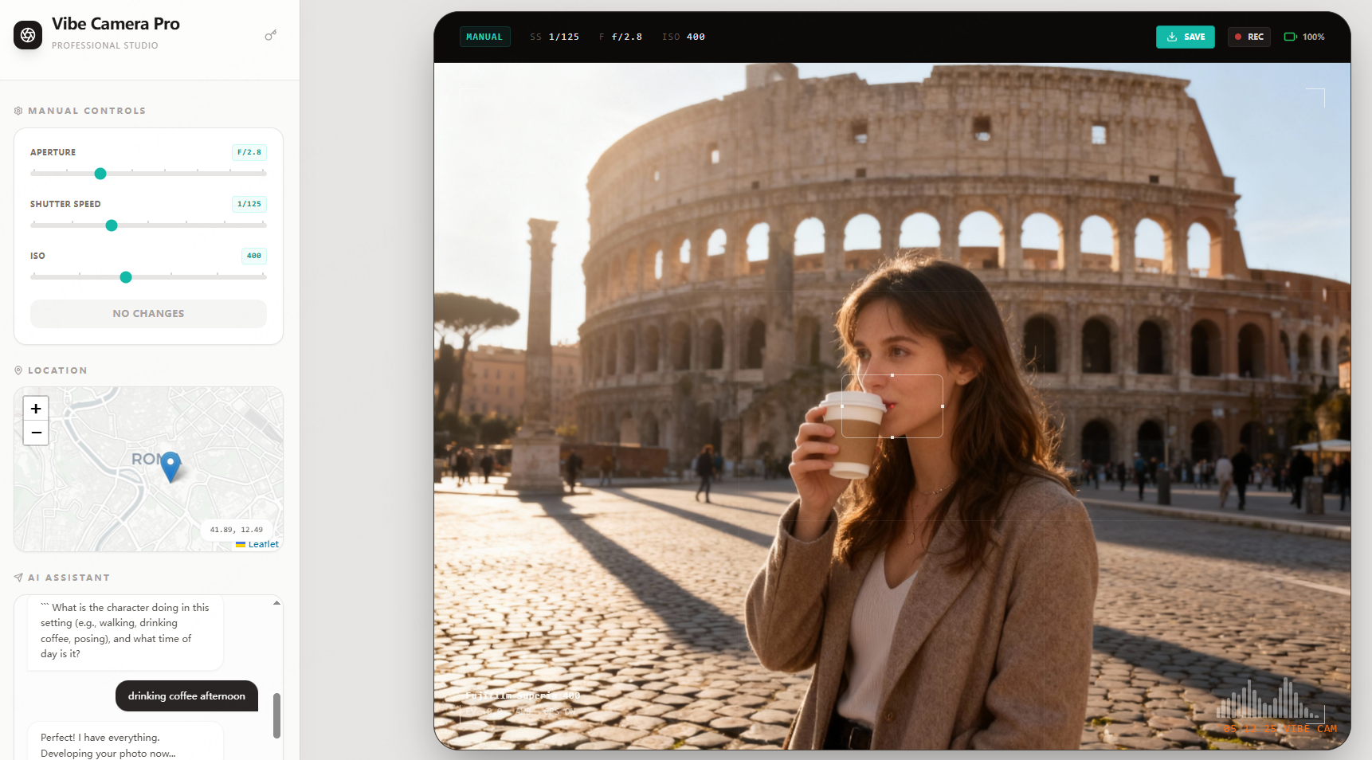
Task: Zoom out the map with minus button
Action: (x=36, y=433)
